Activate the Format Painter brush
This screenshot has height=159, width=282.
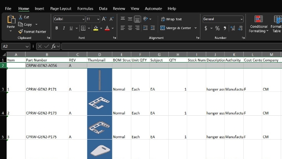coord(21,31)
